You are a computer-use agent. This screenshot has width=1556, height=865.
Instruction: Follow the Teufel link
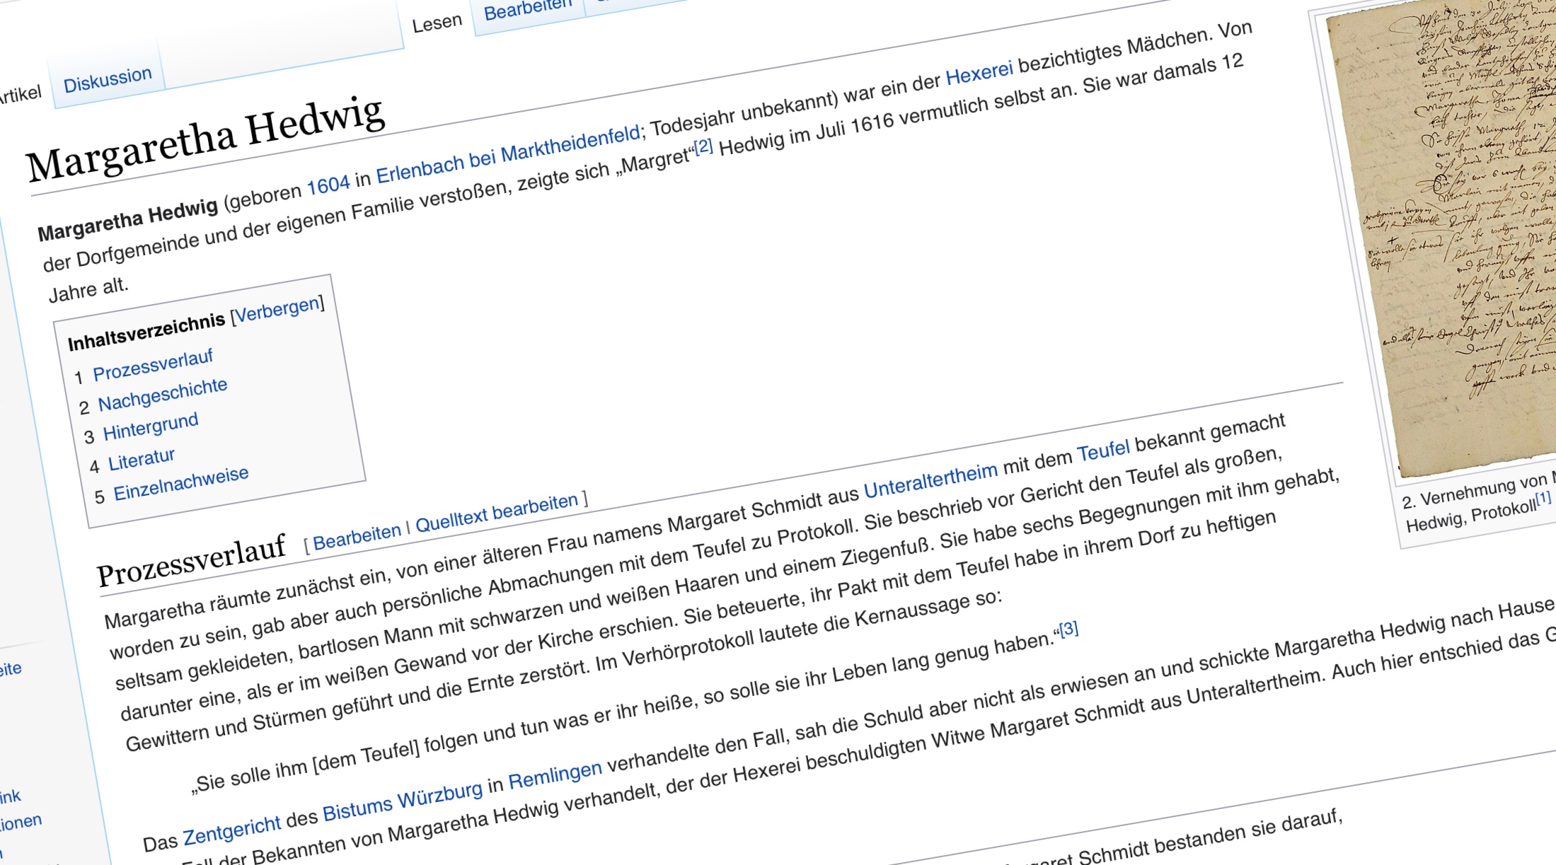pos(1102,451)
